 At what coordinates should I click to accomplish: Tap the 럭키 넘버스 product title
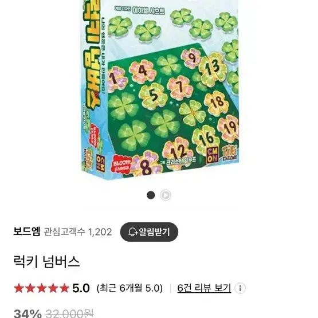click(46, 261)
